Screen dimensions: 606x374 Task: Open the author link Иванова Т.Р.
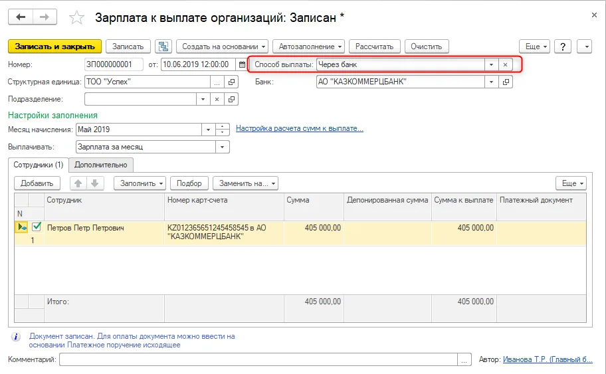point(548,359)
